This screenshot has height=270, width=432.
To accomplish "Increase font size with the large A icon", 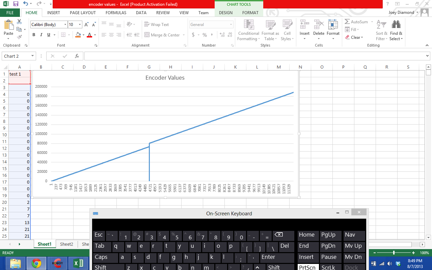I will coord(86,25).
